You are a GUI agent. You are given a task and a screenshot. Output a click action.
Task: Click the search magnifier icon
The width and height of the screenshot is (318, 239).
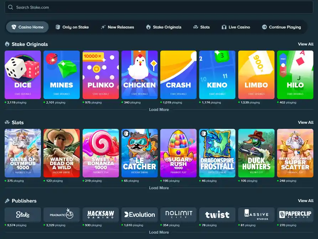[11, 7]
